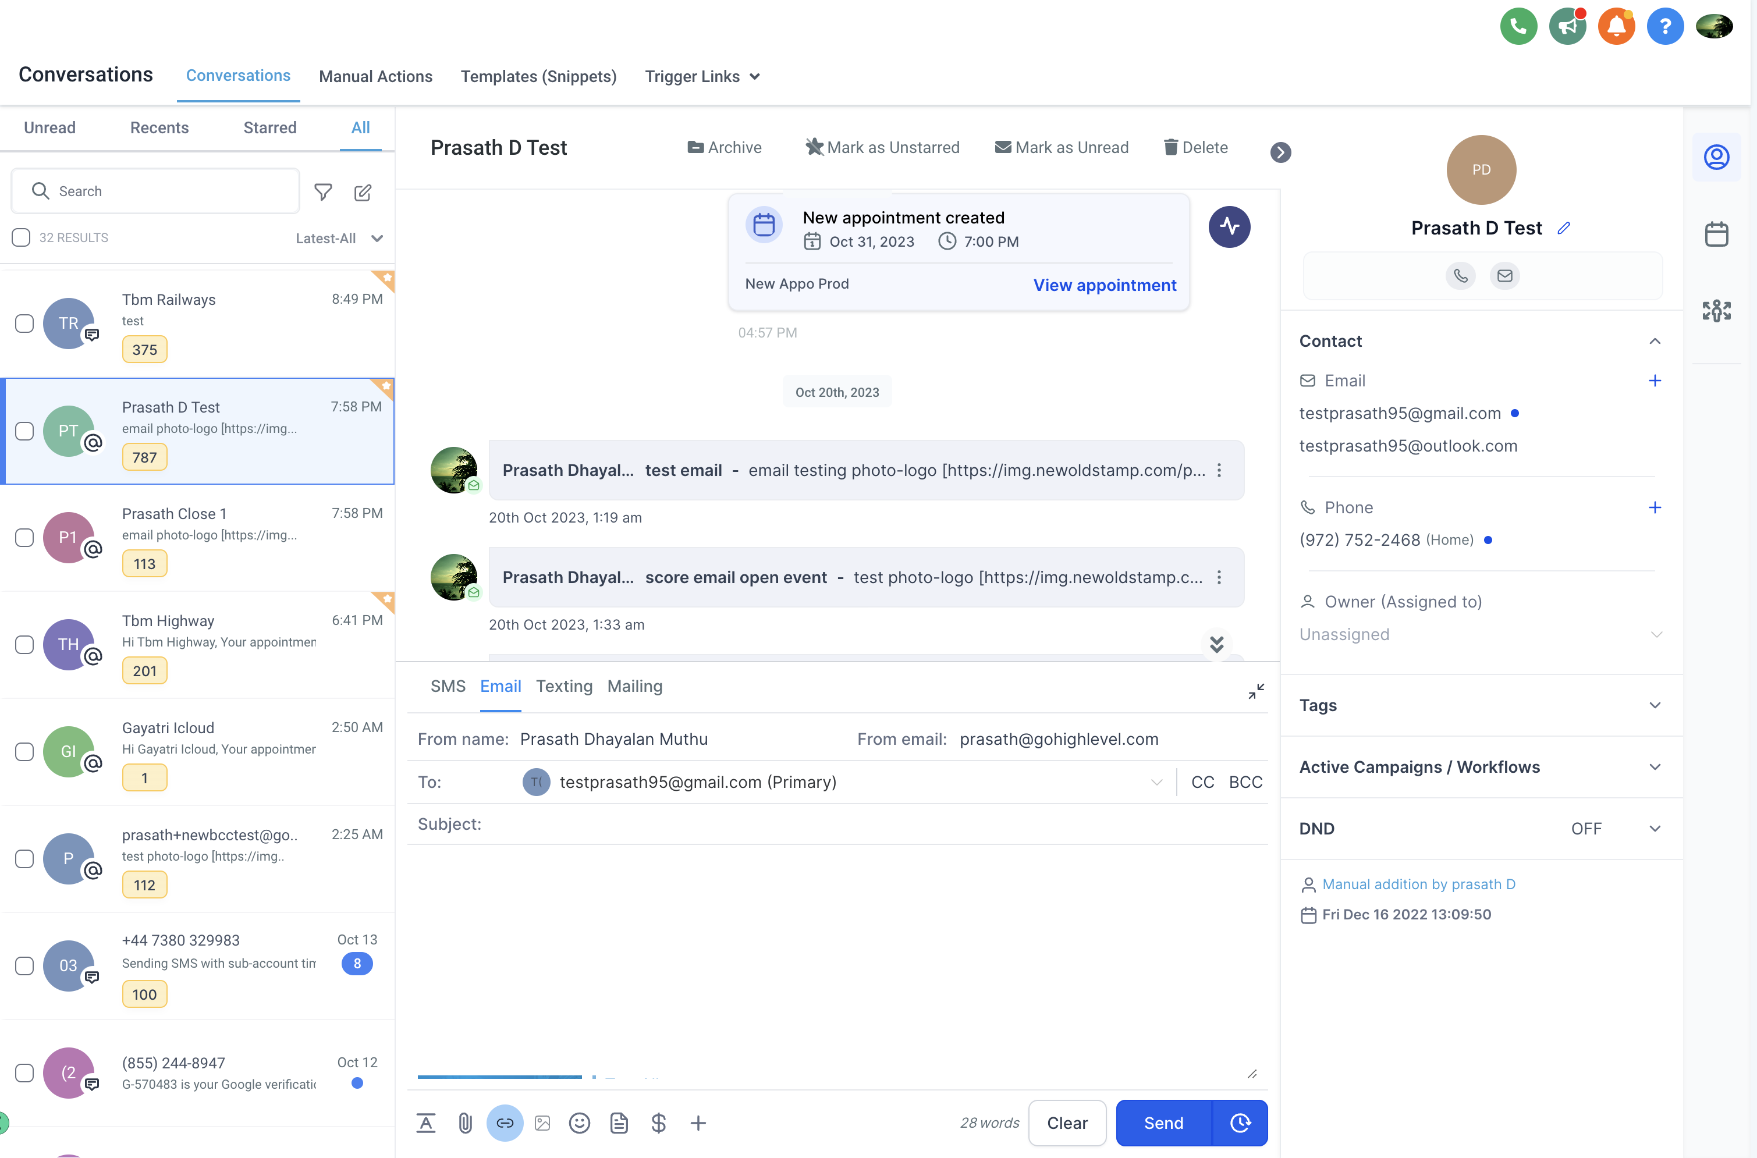Click the activity pulse icon beside appointment
This screenshot has width=1757, height=1158.
pyautogui.click(x=1229, y=227)
